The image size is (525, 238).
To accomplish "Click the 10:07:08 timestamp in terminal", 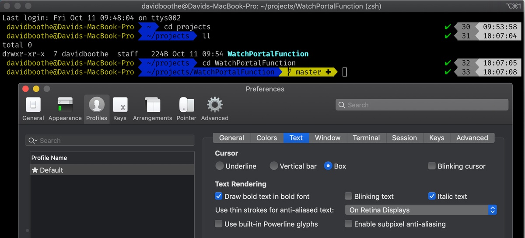I will click(500, 72).
